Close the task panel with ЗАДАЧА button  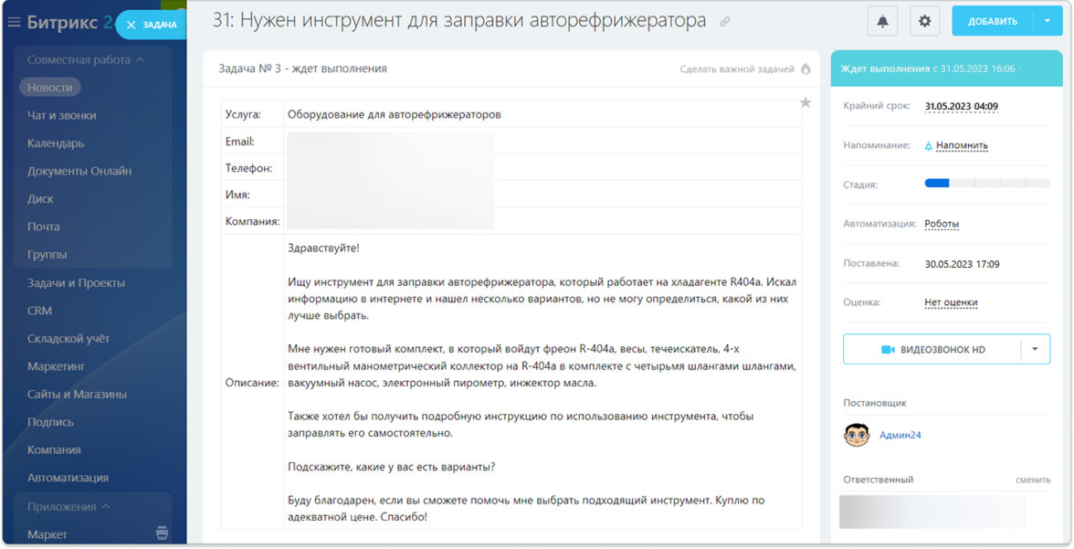click(152, 25)
